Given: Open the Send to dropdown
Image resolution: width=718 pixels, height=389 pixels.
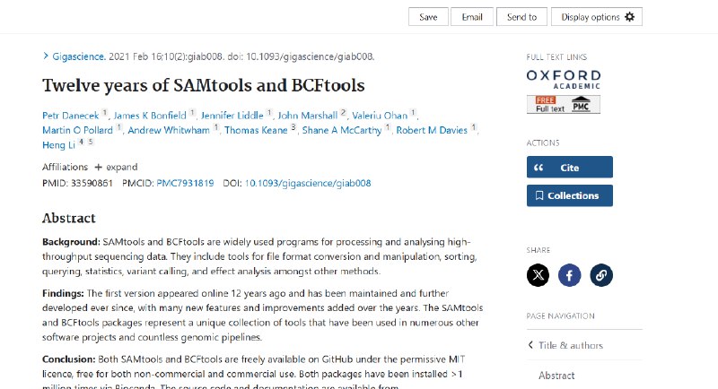Looking at the screenshot, I should (521, 17).
